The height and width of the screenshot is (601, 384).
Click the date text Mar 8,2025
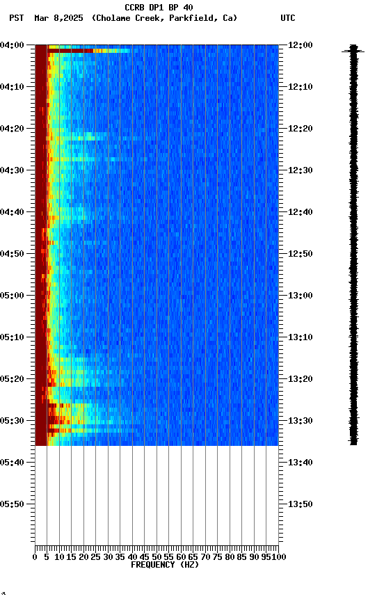(x=58, y=18)
